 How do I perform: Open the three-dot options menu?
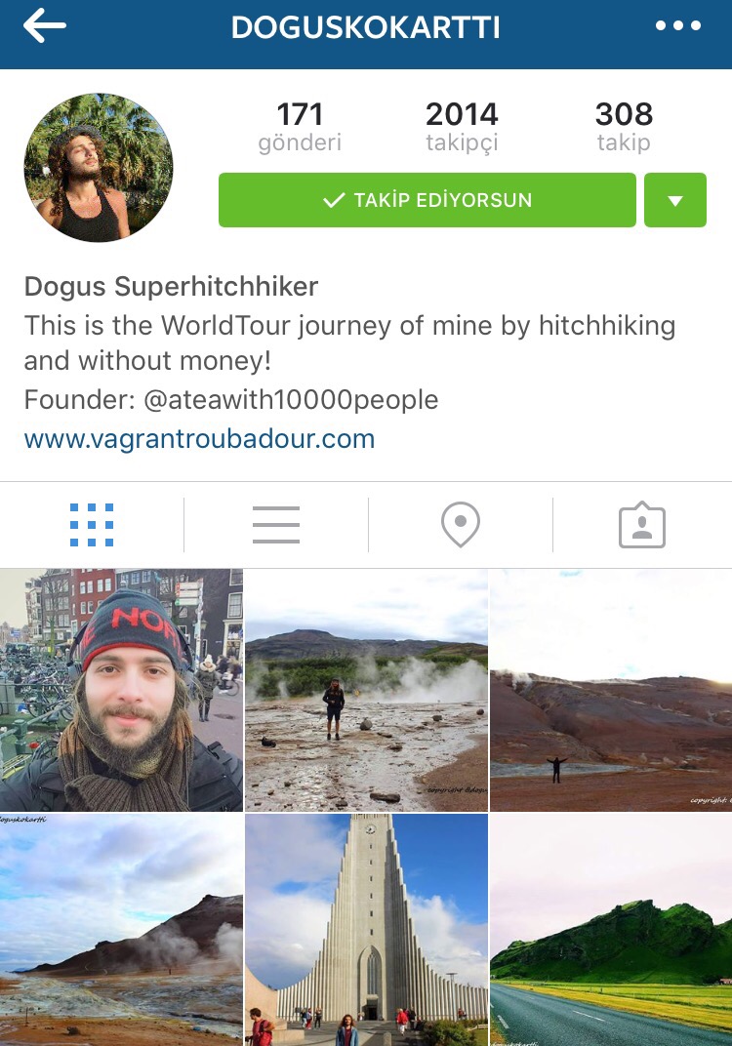678,26
